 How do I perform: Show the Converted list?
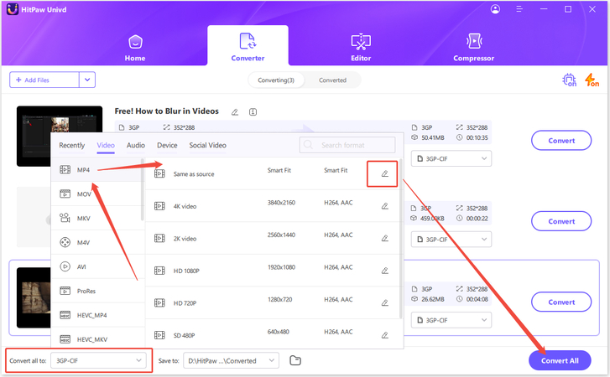click(332, 80)
